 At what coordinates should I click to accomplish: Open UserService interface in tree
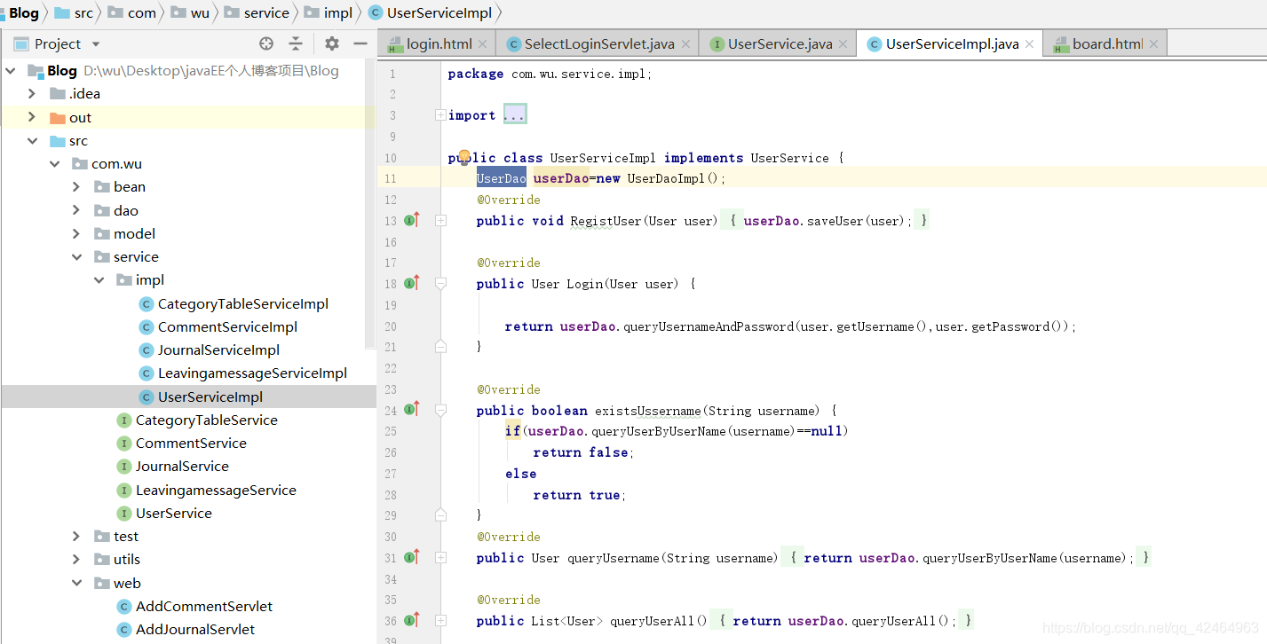165,513
